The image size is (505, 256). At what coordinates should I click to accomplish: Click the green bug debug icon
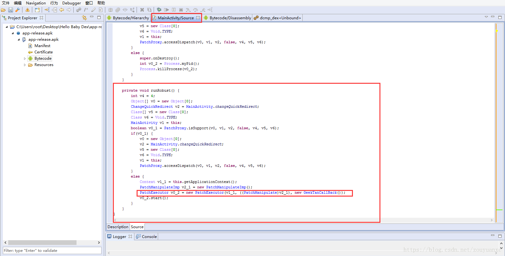159,10
